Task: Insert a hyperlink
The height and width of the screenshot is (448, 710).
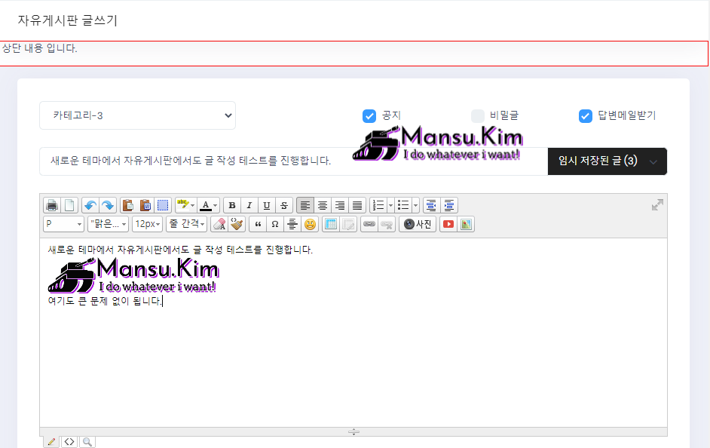Action: 369,224
